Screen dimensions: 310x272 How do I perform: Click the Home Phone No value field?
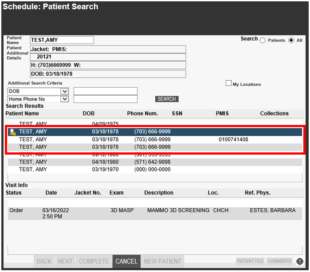(x=106, y=99)
